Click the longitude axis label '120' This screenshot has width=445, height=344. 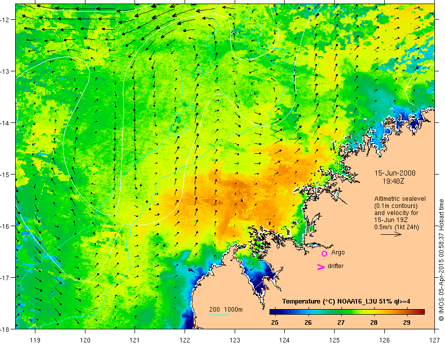tap(85, 340)
